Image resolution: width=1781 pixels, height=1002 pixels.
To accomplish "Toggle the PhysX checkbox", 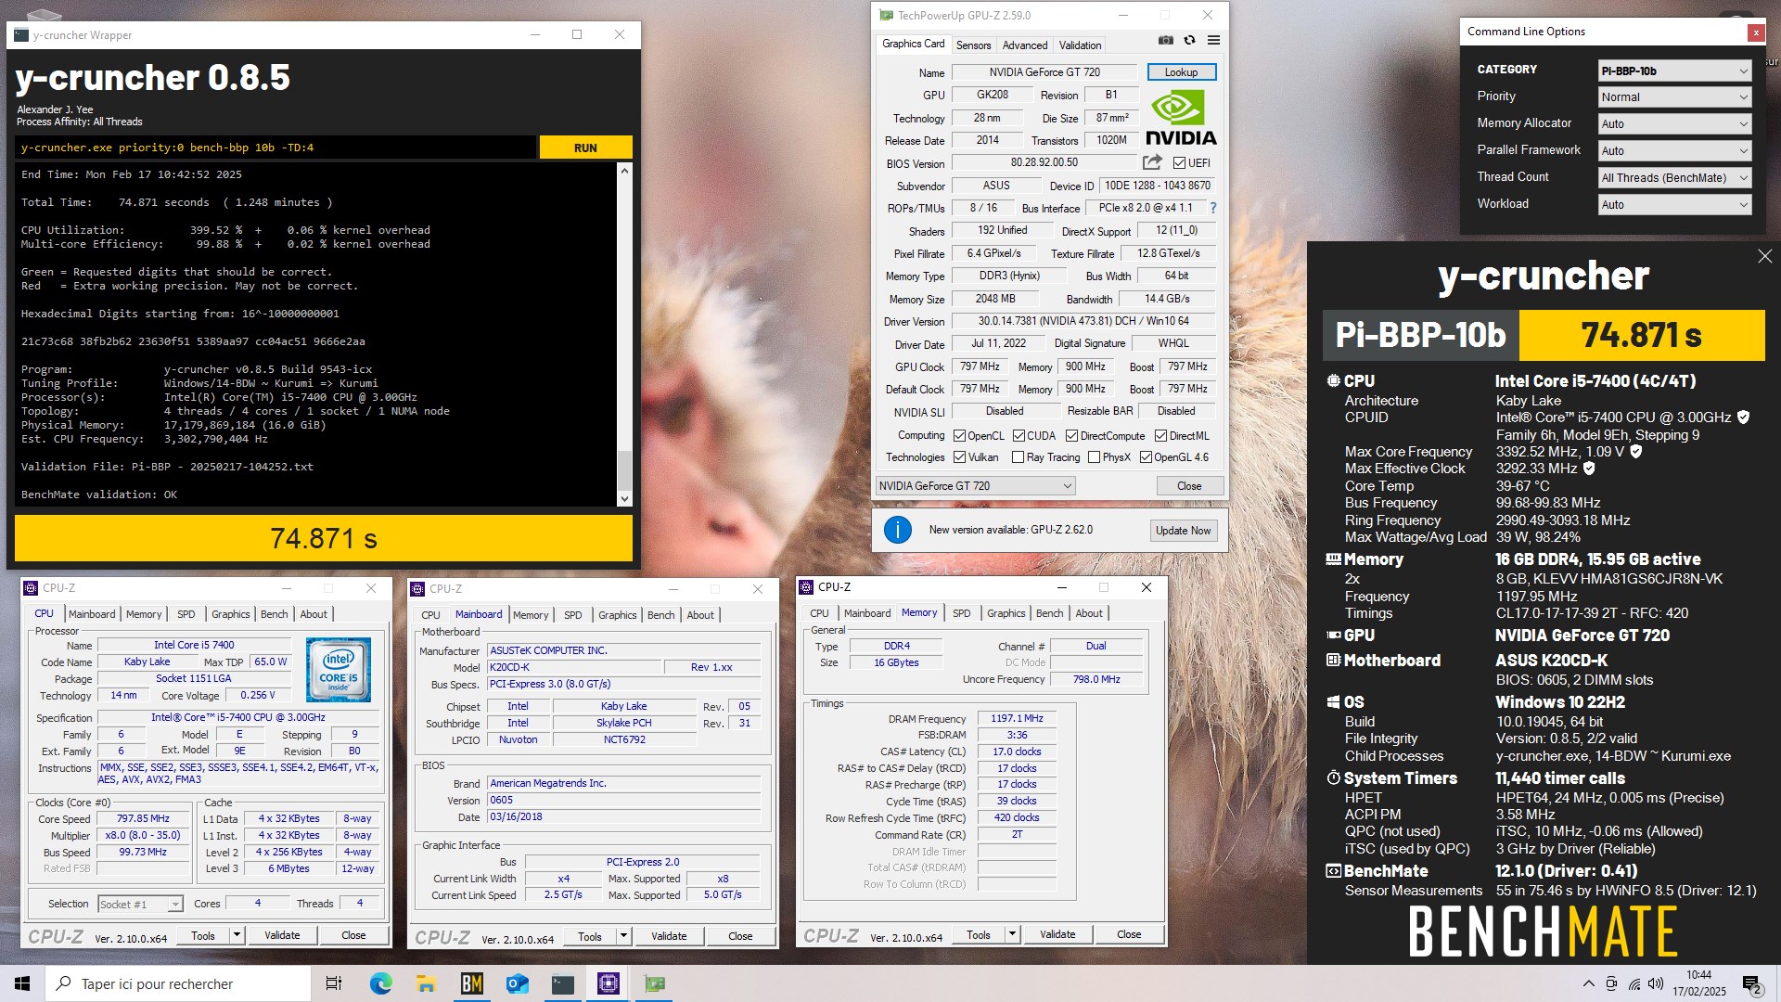I will pyautogui.click(x=1094, y=457).
